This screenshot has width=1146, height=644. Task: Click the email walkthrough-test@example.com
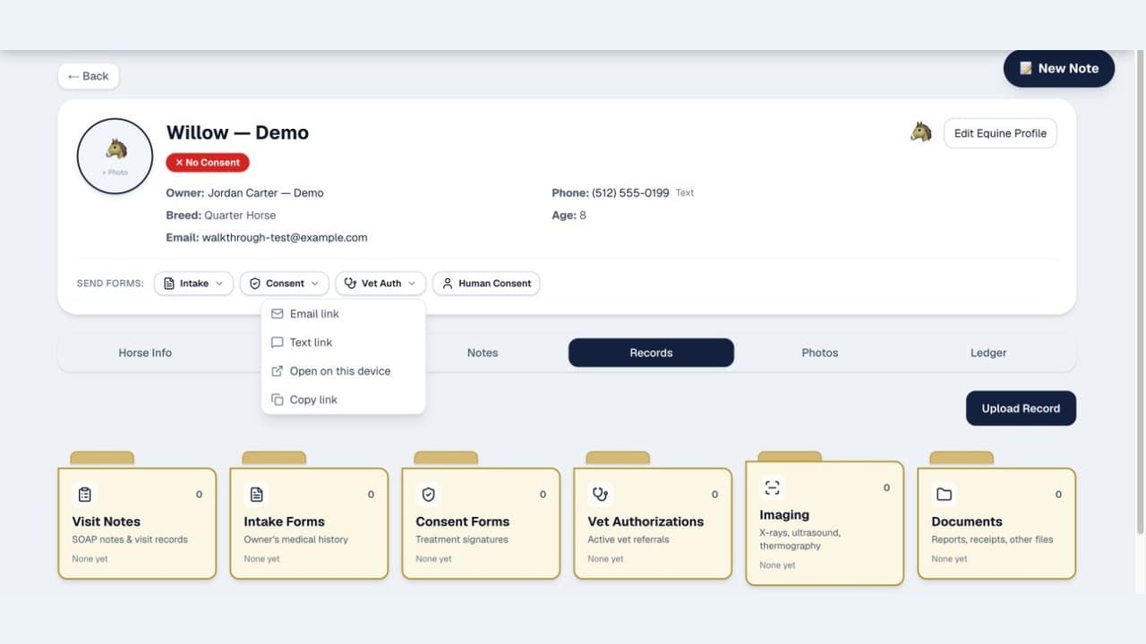coord(285,238)
